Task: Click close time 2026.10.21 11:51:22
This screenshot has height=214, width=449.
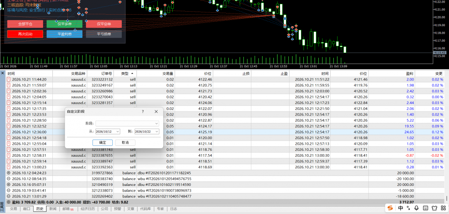Action: point(312,79)
